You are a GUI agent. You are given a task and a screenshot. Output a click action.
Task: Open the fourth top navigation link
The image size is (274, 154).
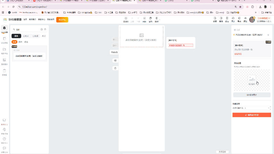pos(51,20)
